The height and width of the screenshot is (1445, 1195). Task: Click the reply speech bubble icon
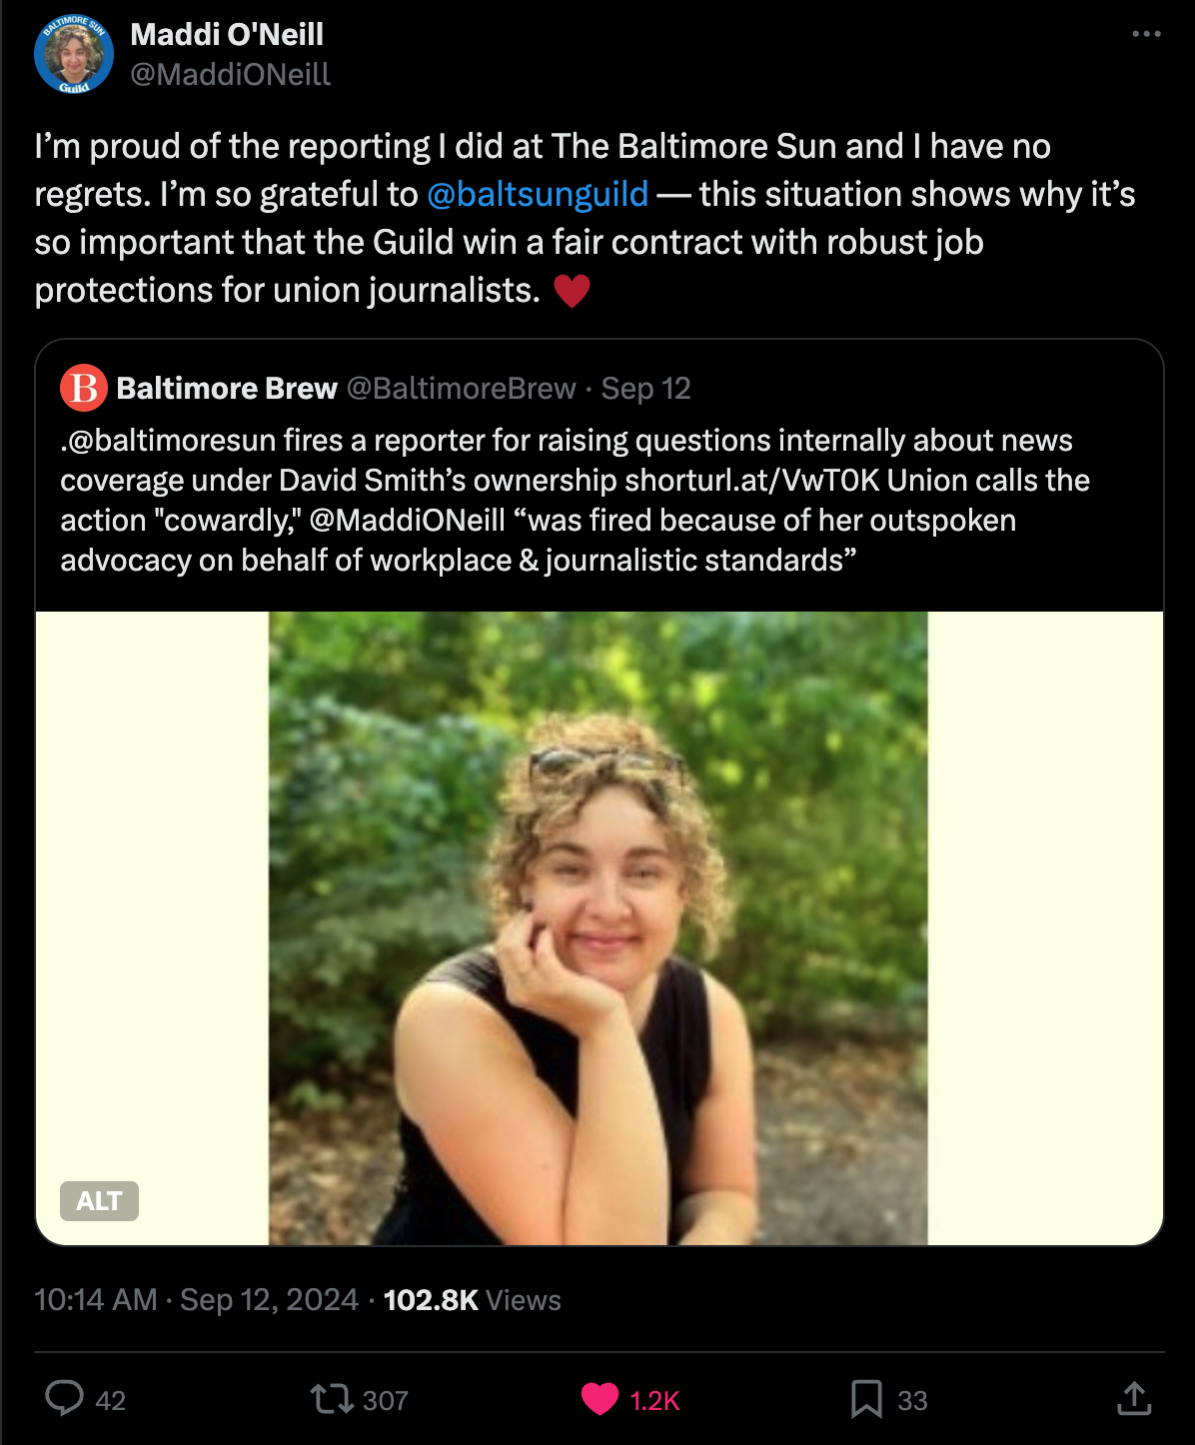pyautogui.click(x=65, y=1398)
